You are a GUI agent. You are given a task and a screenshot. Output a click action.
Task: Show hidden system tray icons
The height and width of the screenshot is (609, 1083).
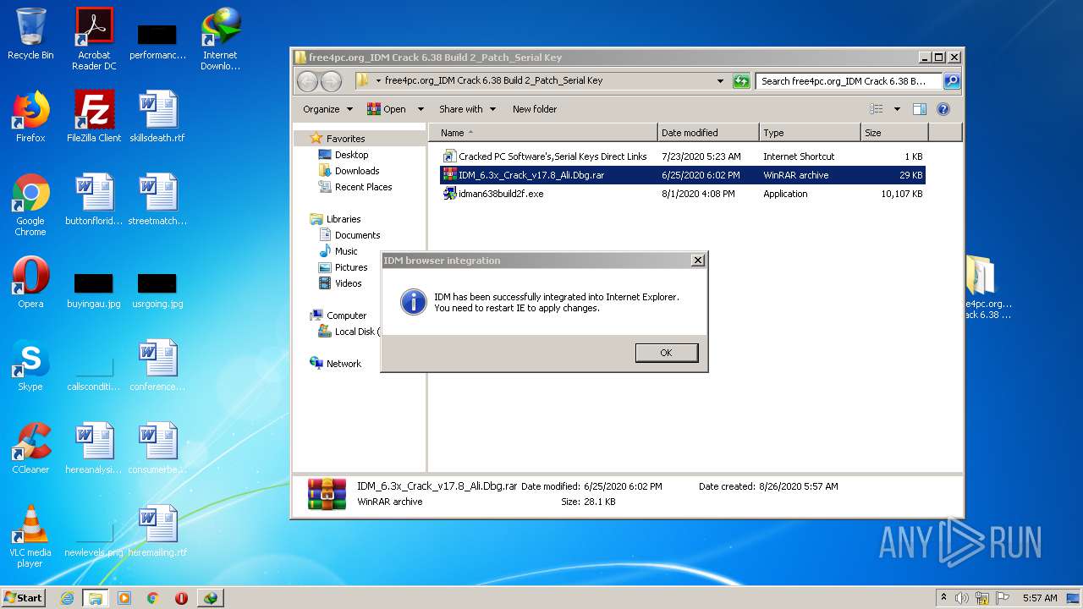click(943, 598)
